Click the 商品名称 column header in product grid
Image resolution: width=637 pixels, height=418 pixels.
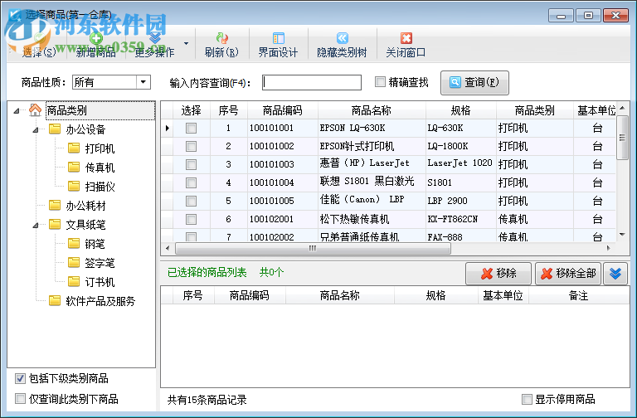pyautogui.click(x=372, y=110)
